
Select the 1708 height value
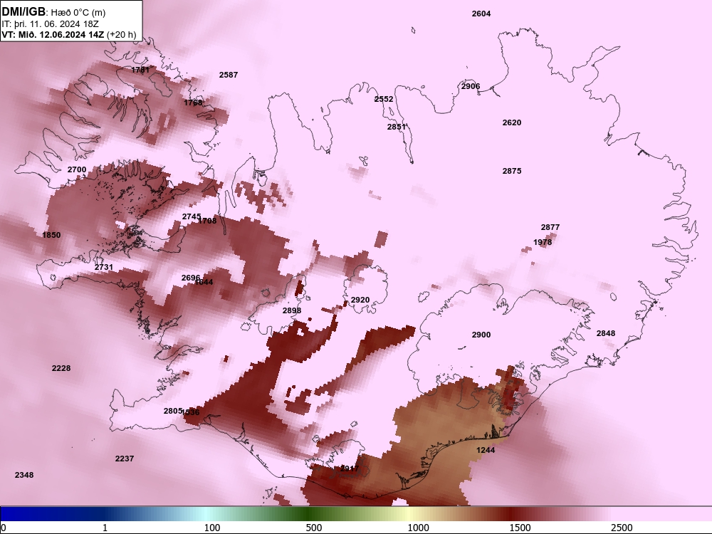pos(207,221)
